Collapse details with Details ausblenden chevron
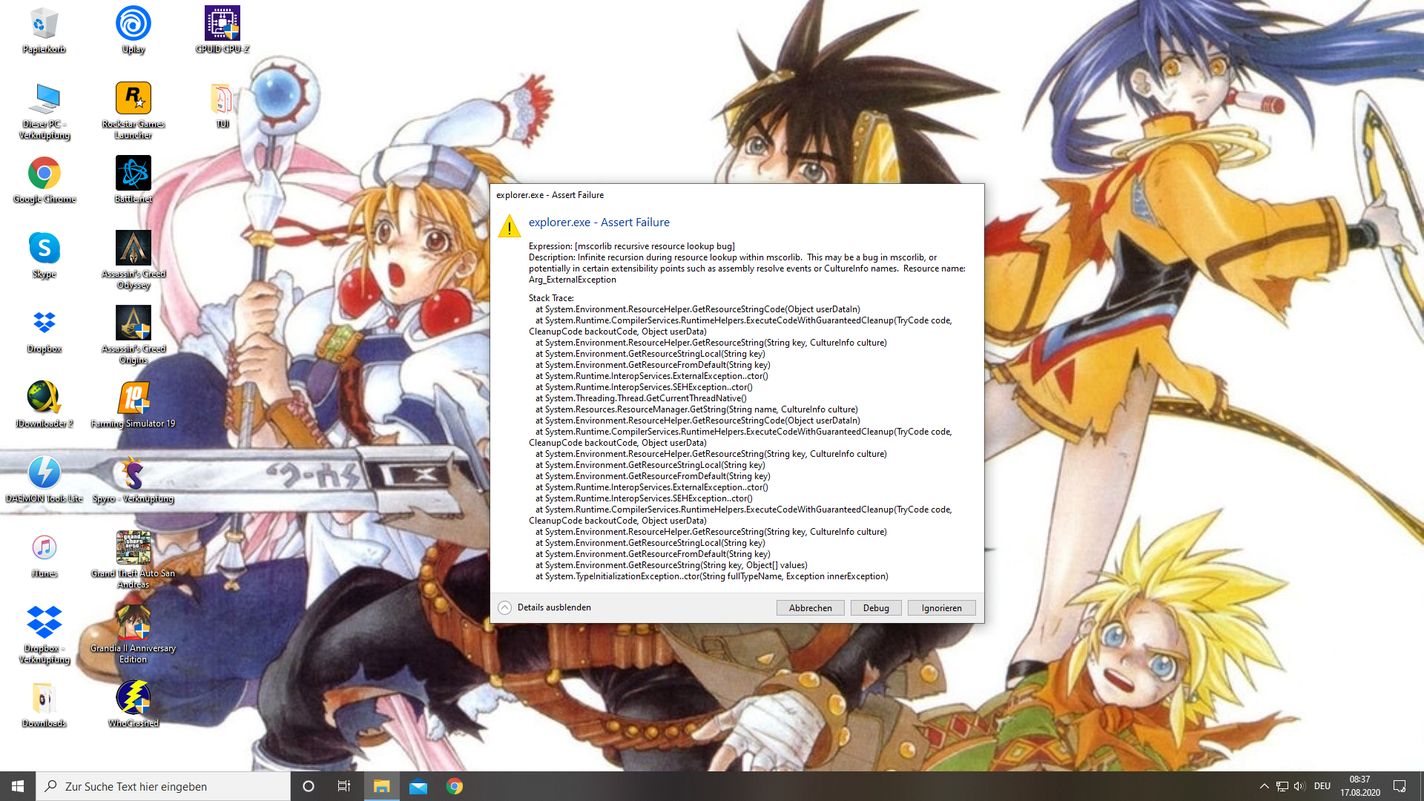The image size is (1424, 801). coord(504,607)
